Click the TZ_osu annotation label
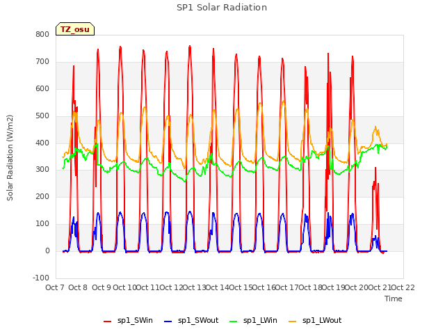 pos(75,29)
